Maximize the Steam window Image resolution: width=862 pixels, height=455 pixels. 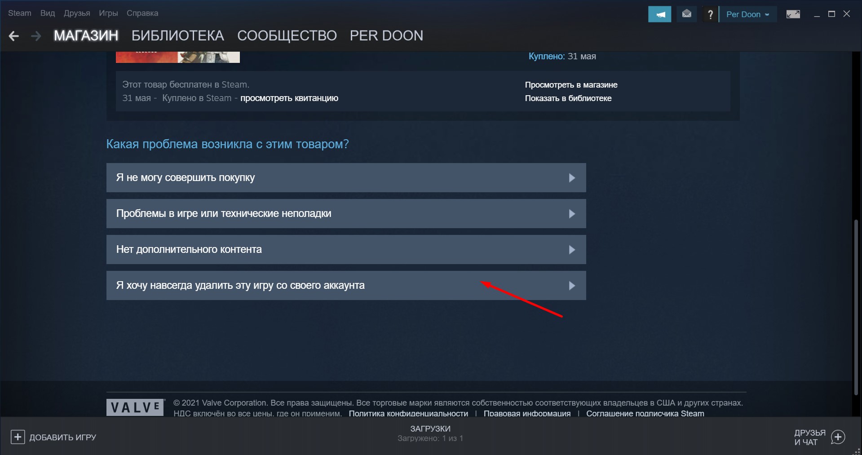click(x=831, y=14)
